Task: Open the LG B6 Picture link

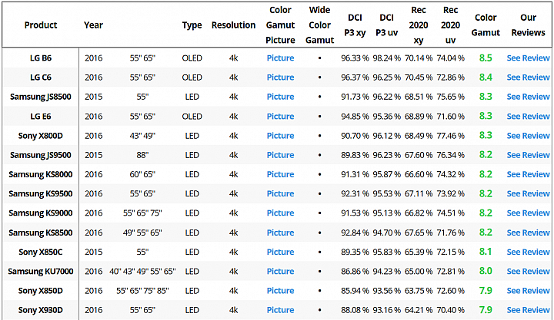Action: pos(280,58)
